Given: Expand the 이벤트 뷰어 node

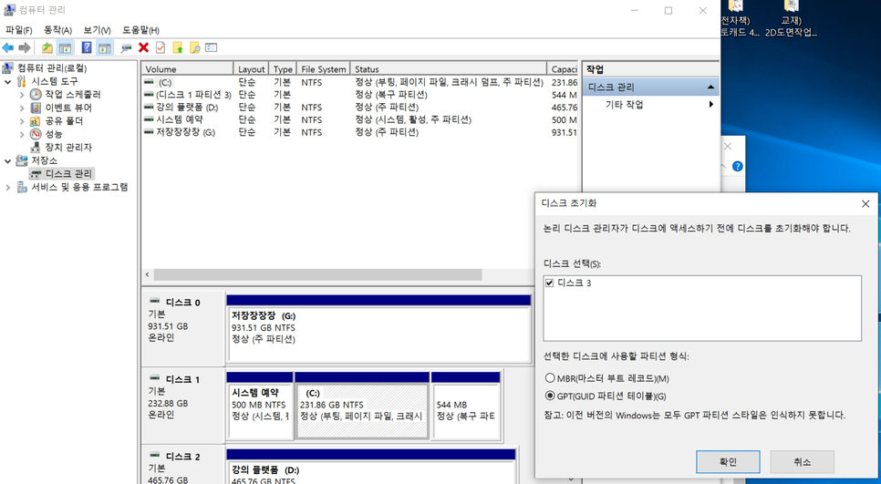Looking at the screenshot, I should 22,108.
